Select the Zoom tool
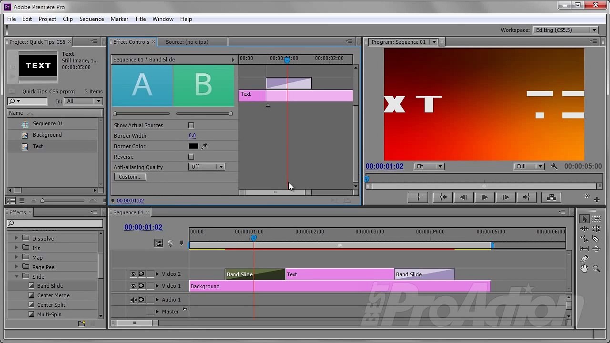610x343 pixels. (x=596, y=269)
